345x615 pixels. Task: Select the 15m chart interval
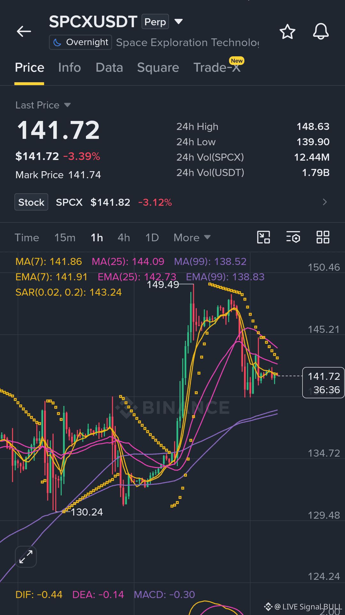(x=65, y=237)
